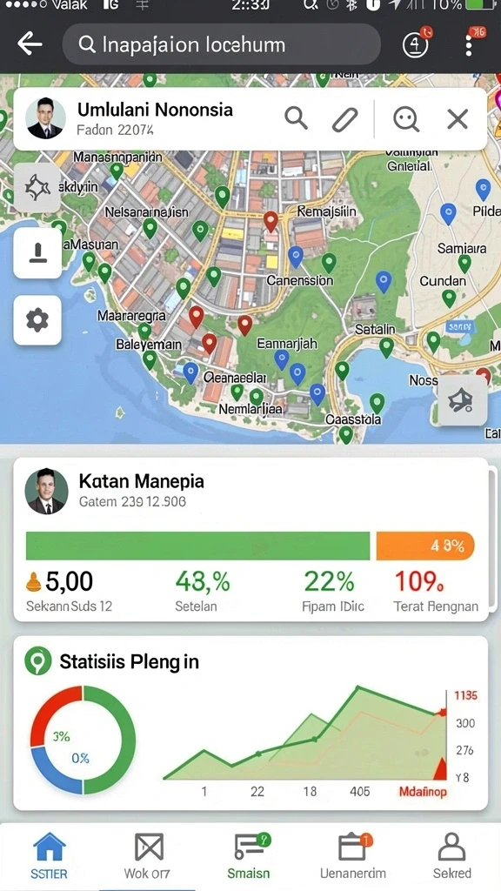Click the search field in top bar
Screen dimensions: 501x891
pyautogui.click(x=221, y=44)
